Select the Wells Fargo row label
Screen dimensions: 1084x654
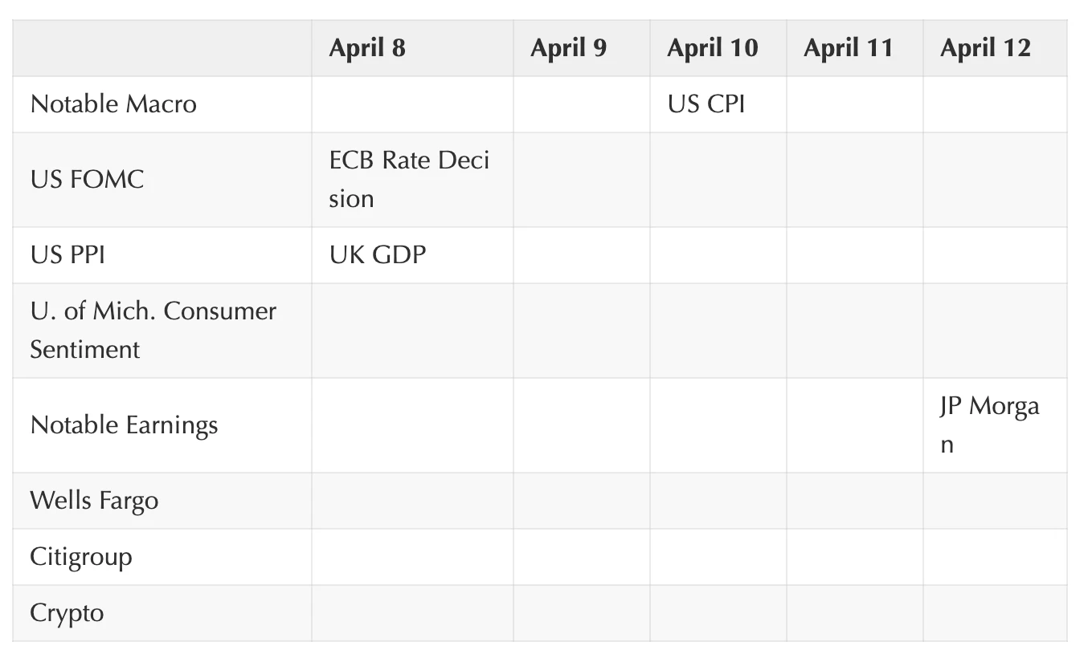(94, 501)
